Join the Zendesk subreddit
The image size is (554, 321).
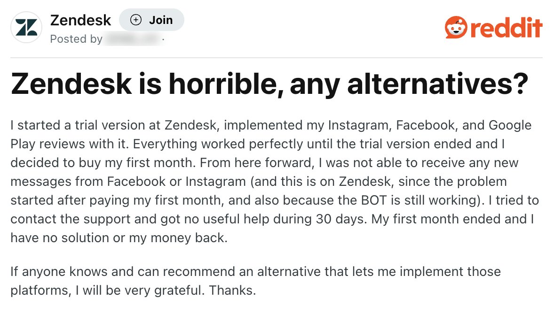click(x=151, y=20)
